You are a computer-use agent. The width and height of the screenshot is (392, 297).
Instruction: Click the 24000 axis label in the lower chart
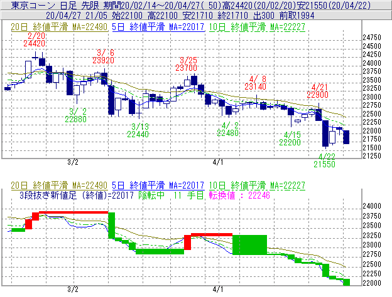[x=372, y=206]
